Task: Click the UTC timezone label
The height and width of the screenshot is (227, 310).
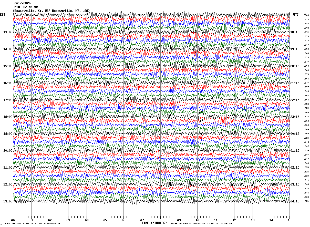Action: pyautogui.click(x=296, y=15)
